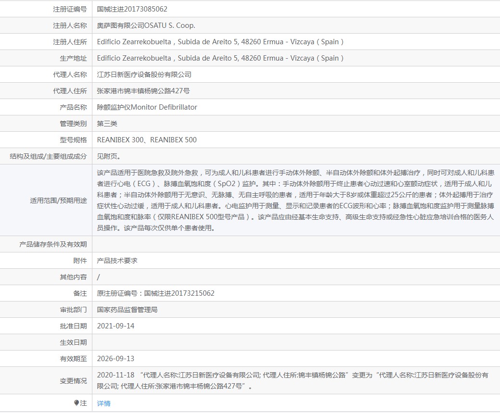This screenshot has height=414, width=500.
Task: Click the 生产地址 row label
Action: 73,58
